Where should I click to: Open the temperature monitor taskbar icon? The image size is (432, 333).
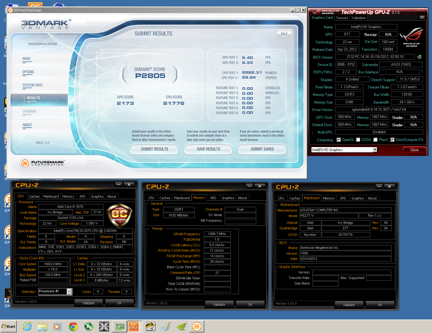click(x=150, y=327)
